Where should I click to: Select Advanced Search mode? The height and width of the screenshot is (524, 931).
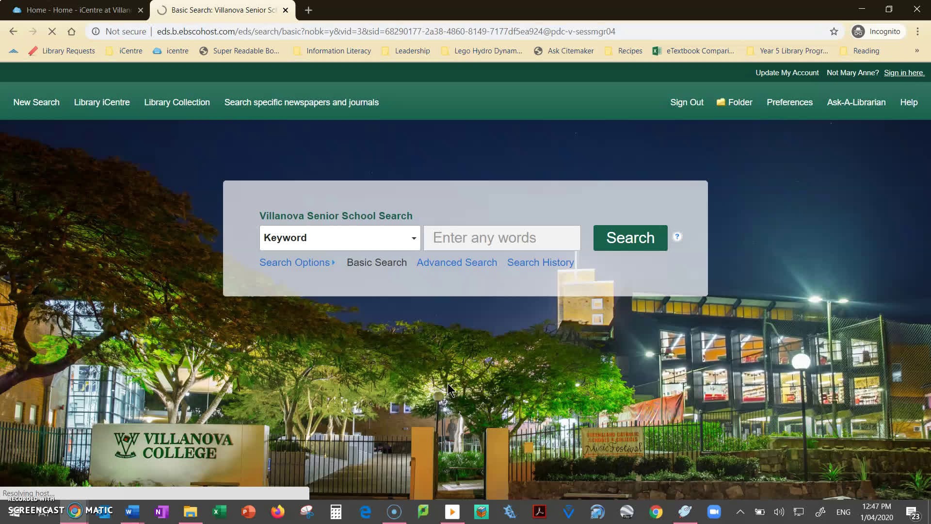point(456,262)
